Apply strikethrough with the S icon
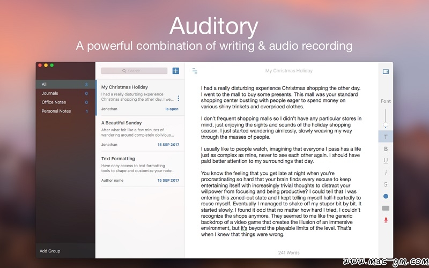Image resolution: width=429 pixels, height=268 pixels. 386,184
